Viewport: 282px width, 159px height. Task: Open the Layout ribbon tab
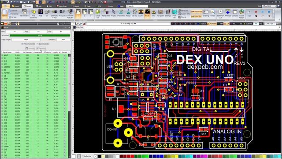tap(76, 6)
